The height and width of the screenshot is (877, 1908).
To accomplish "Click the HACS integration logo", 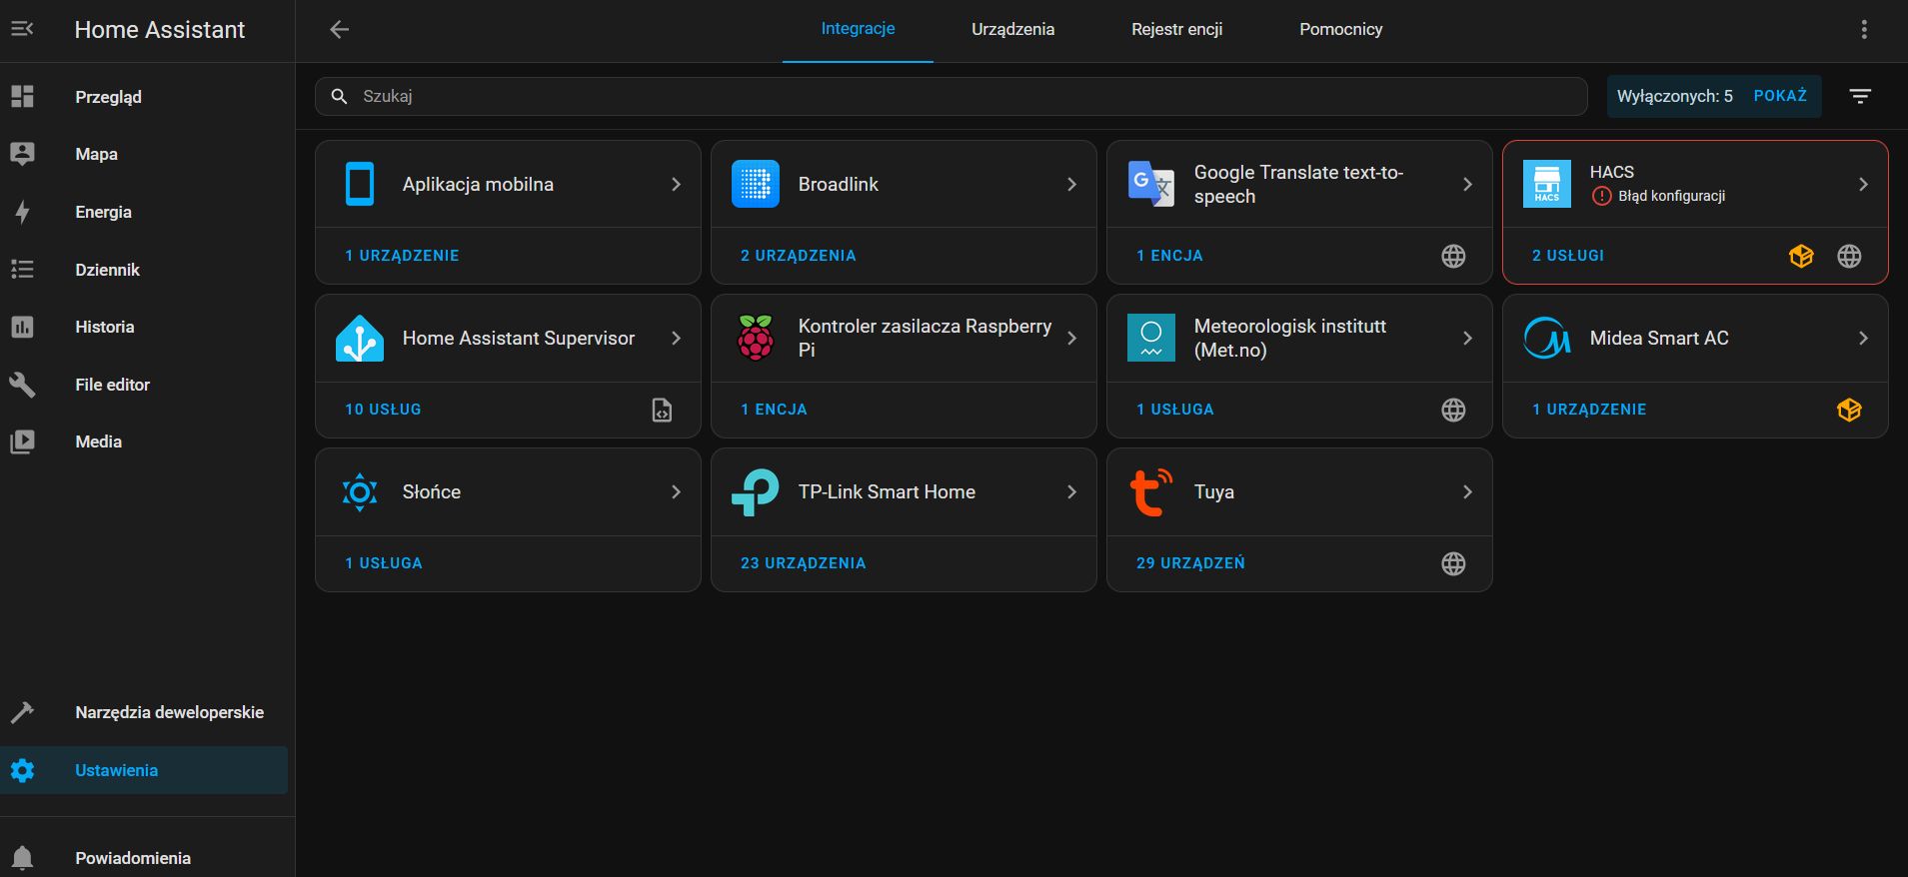I will click(x=1546, y=184).
